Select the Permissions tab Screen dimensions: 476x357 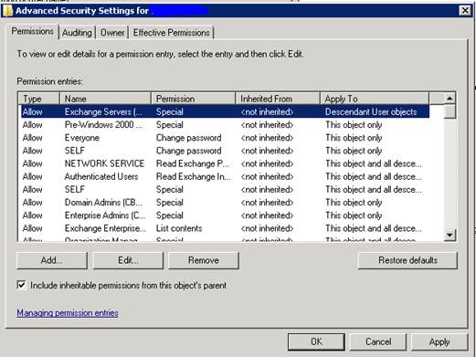coord(32,31)
